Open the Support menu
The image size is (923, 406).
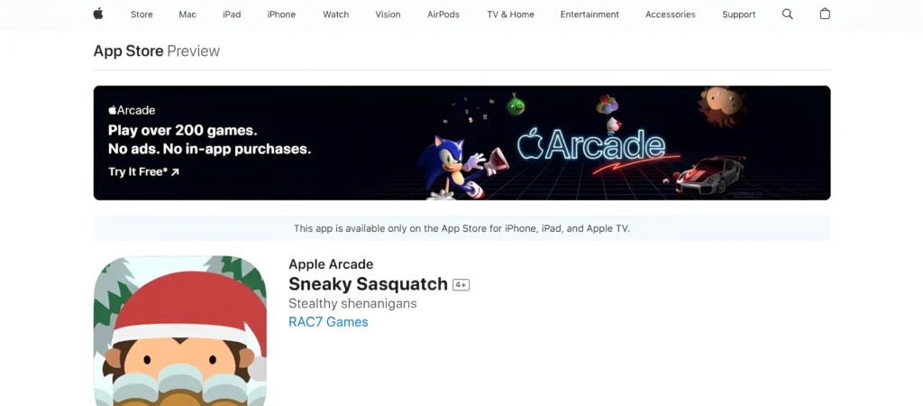pyautogui.click(x=739, y=14)
